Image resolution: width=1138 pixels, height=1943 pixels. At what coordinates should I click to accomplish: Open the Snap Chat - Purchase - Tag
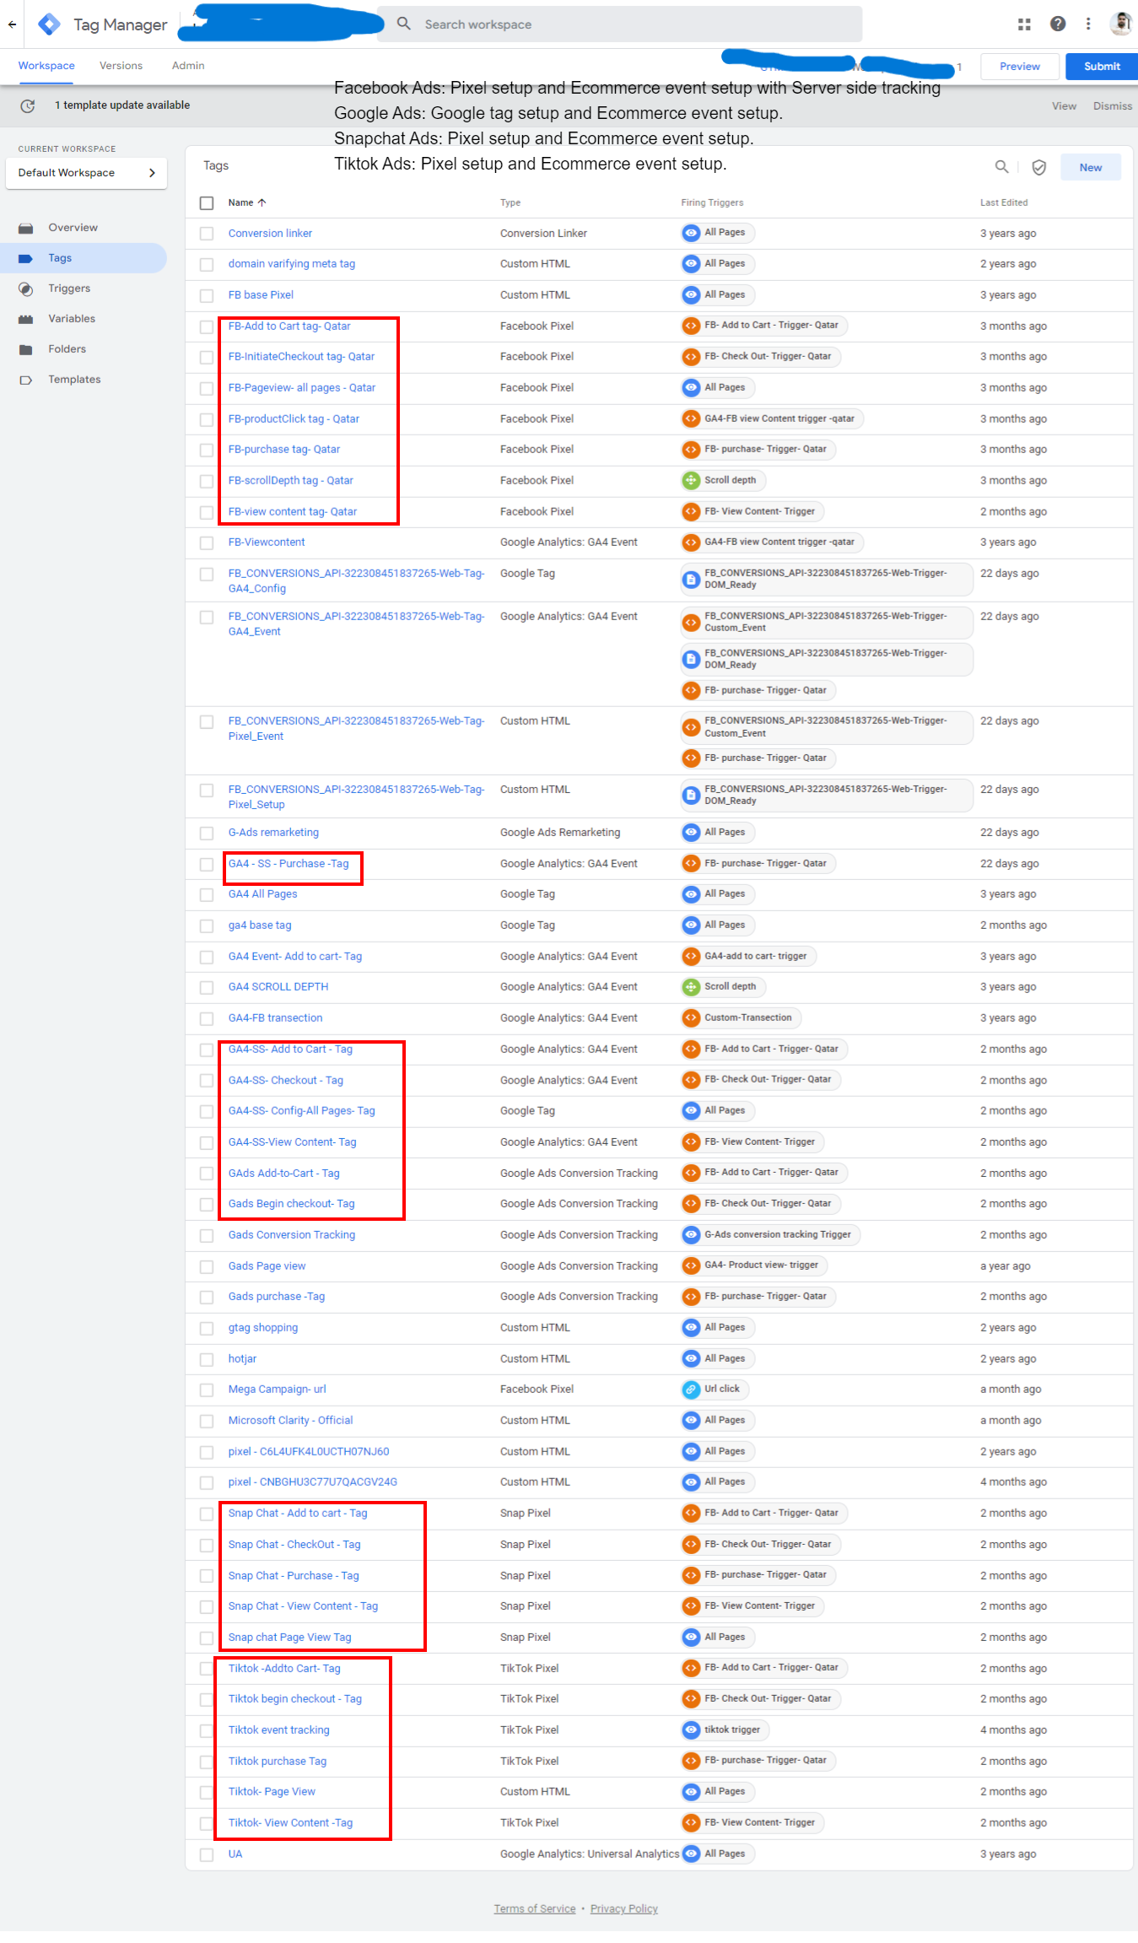pyautogui.click(x=293, y=1575)
